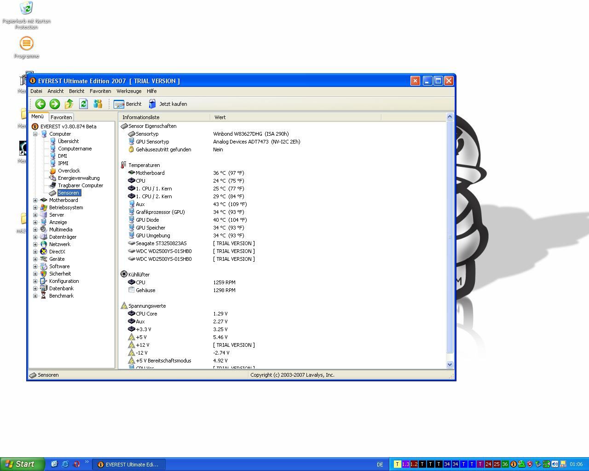589x471 pixels.
Task: Launch Internet Explorer from quick launch
Action: tap(65, 464)
